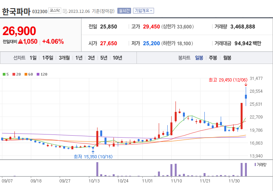
Task: Select the 5년 line chart tab
Action: coord(104,58)
